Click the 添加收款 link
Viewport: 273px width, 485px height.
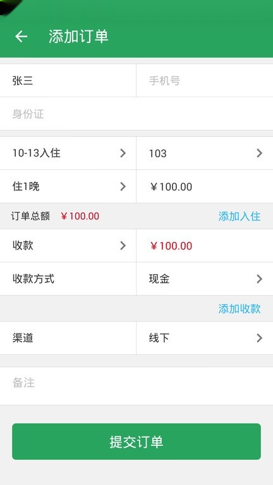[x=240, y=309]
